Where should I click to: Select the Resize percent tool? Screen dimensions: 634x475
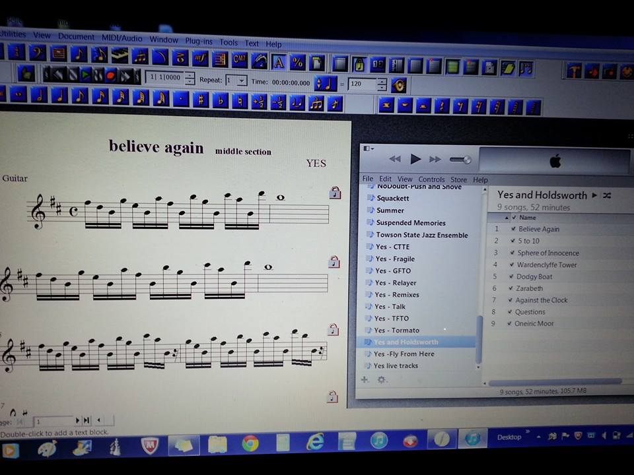pyautogui.click(x=298, y=63)
